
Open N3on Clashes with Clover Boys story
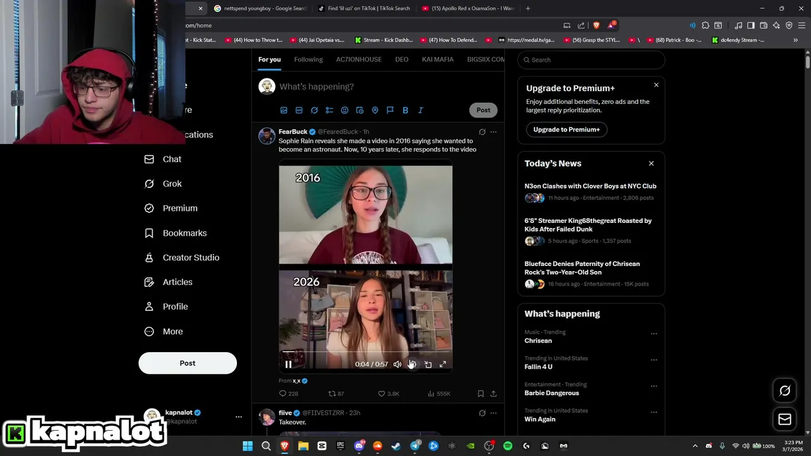(x=591, y=186)
